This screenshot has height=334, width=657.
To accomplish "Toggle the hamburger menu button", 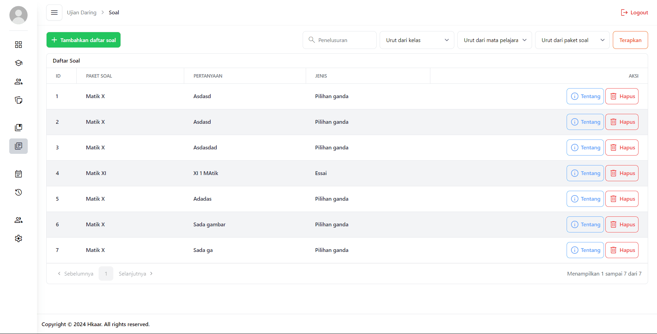I will tap(54, 13).
